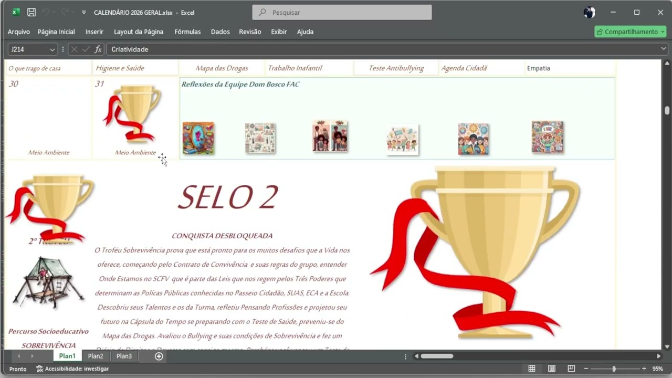
Task: Switch to the Dados tab
Action: [220, 31]
